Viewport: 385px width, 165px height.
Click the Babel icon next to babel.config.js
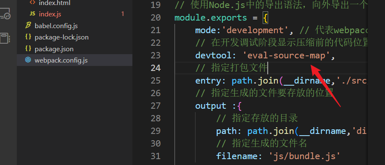tap(28, 26)
